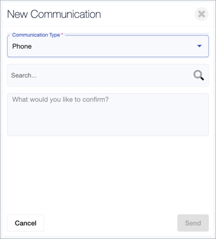Click the word Phone in type selector
Screen dimensions: 216x239
(x=22, y=46)
